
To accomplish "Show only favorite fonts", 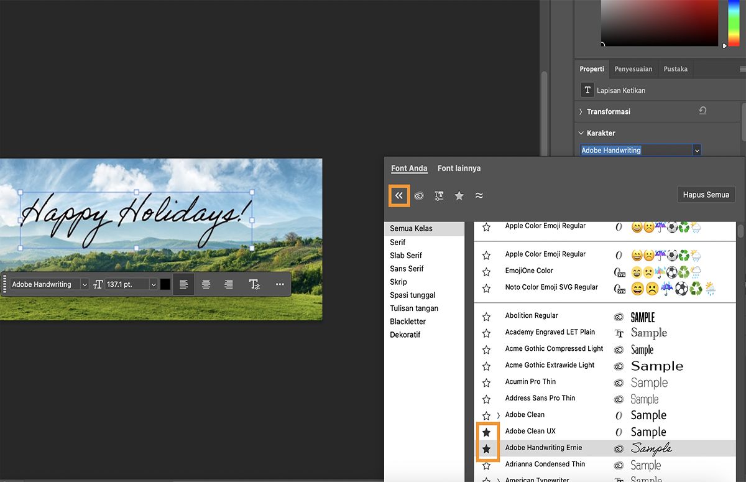I will (459, 195).
